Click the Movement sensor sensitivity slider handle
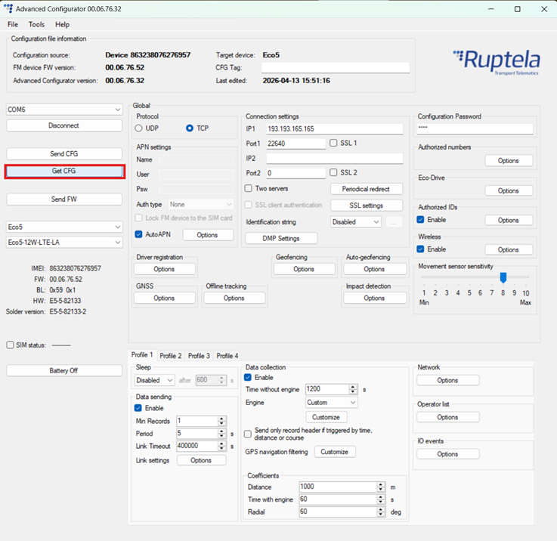Image resolution: width=557 pixels, height=541 pixels. [x=503, y=277]
